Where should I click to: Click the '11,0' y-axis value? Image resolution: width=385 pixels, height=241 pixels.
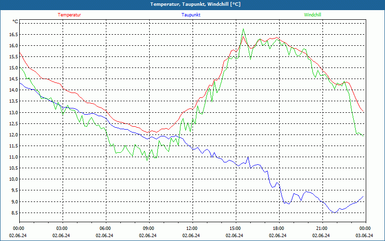tap(13, 157)
